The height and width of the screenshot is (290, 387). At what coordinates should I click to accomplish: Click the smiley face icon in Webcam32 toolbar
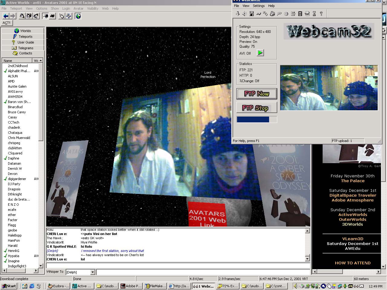(x=286, y=14)
